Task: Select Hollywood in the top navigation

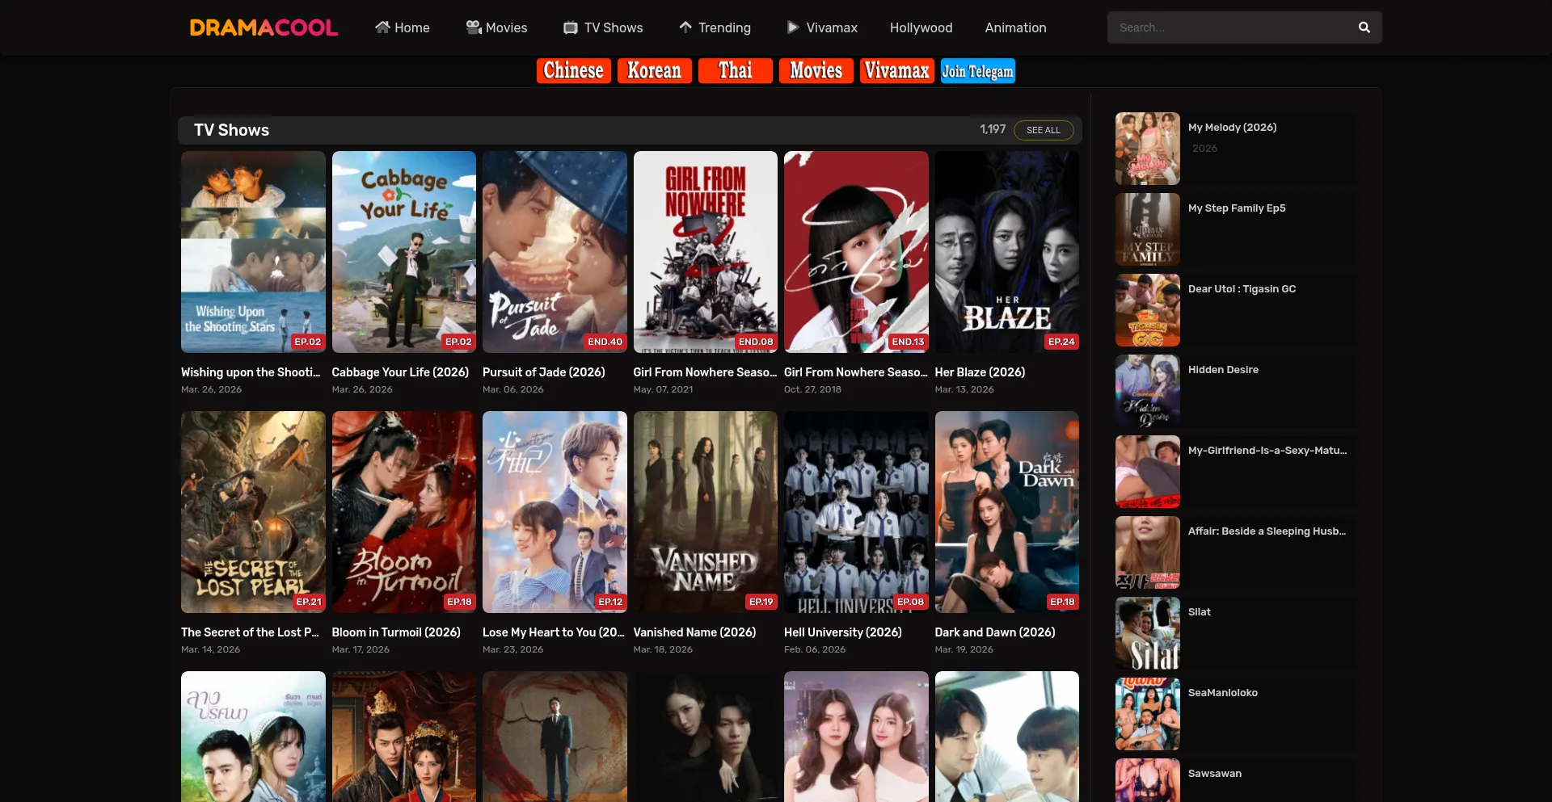Action: coord(921,27)
